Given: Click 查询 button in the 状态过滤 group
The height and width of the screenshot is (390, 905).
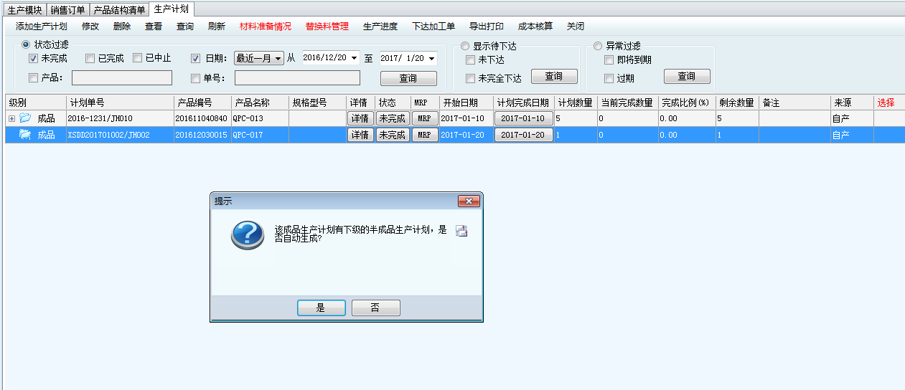Looking at the screenshot, I should pyautogui.click(x=408, y=79).
